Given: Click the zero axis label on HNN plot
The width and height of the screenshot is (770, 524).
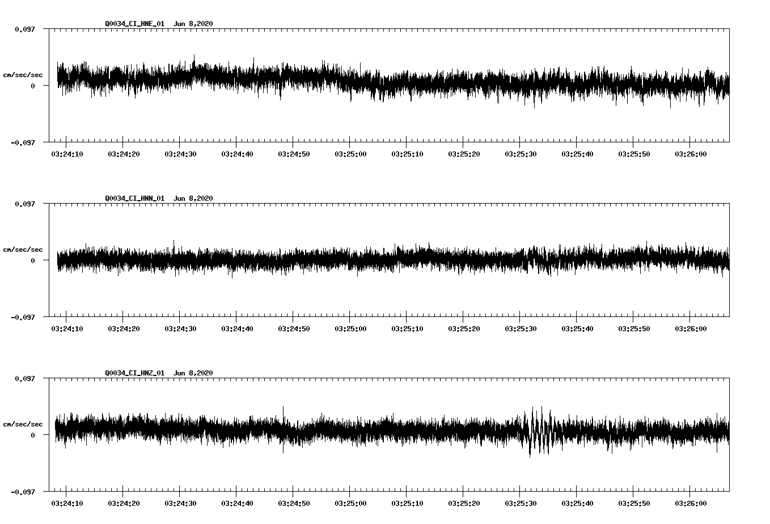Looking at the screenshot, I should [33, 260].
